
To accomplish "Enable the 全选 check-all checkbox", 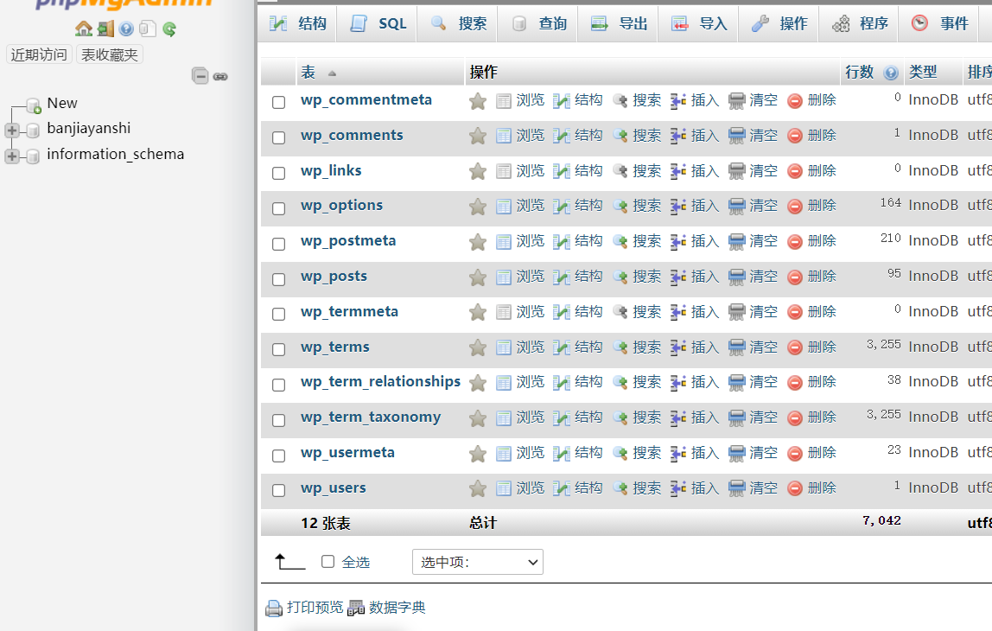I will click(x=327, y=562).
